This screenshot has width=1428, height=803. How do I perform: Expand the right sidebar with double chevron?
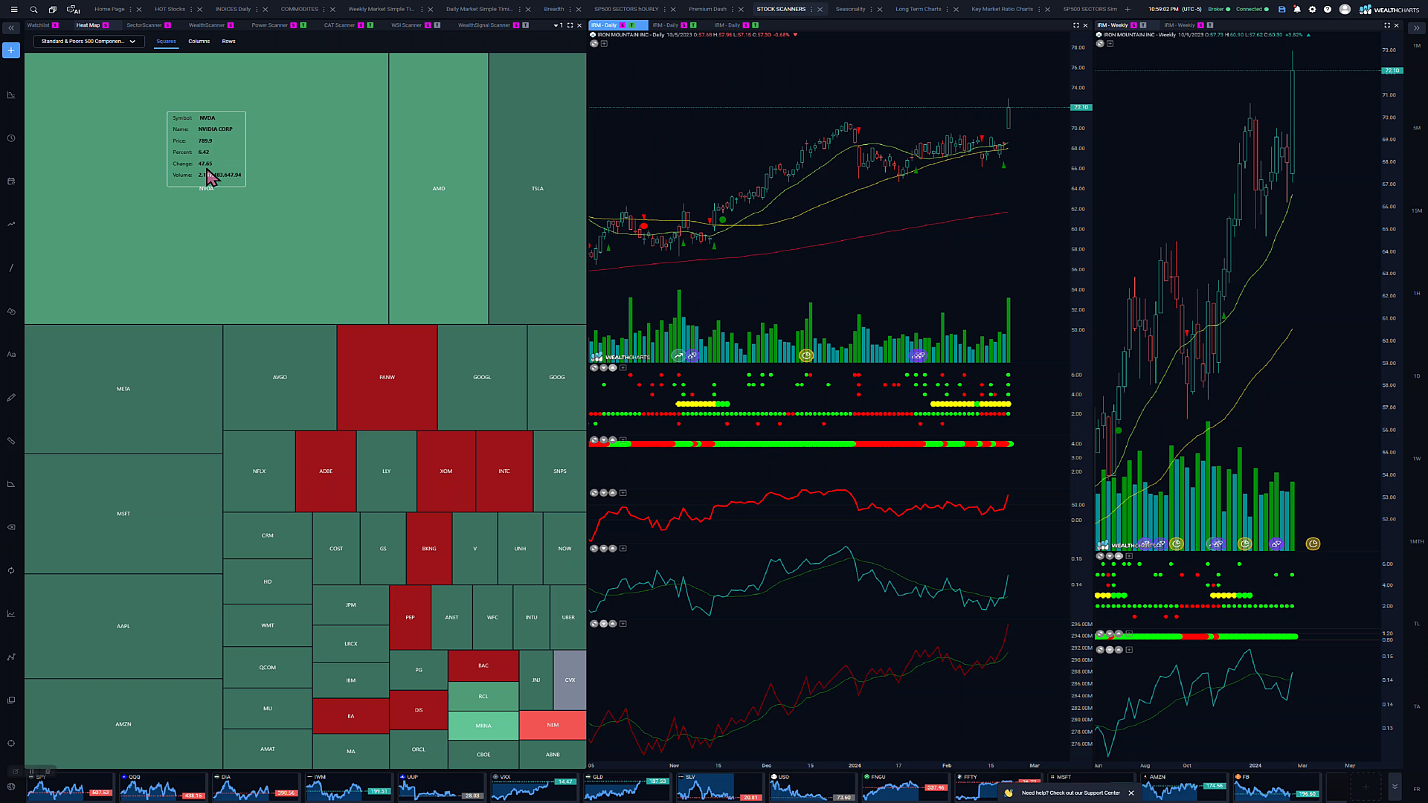pyautogui.click(x=1416, y=28)
